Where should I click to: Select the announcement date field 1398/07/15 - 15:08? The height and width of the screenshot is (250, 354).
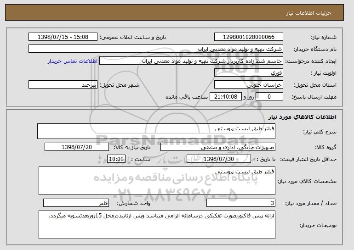(x=63, y=37)
